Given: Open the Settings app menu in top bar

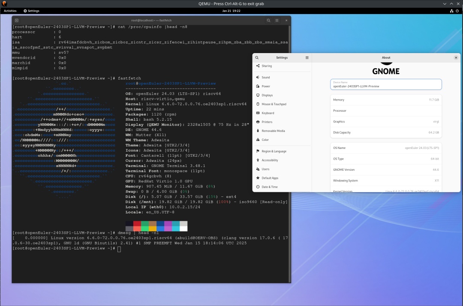Looking at the screenshot, I should click(x=31, y=11).
